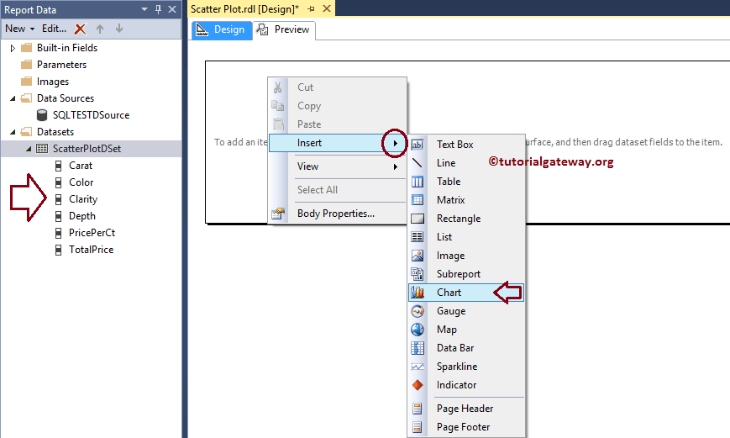The height and width of the screenshot is (438, 730).
Task: Choose Insert in context menu
Action: pyautogui.click(x=338, y=143)
